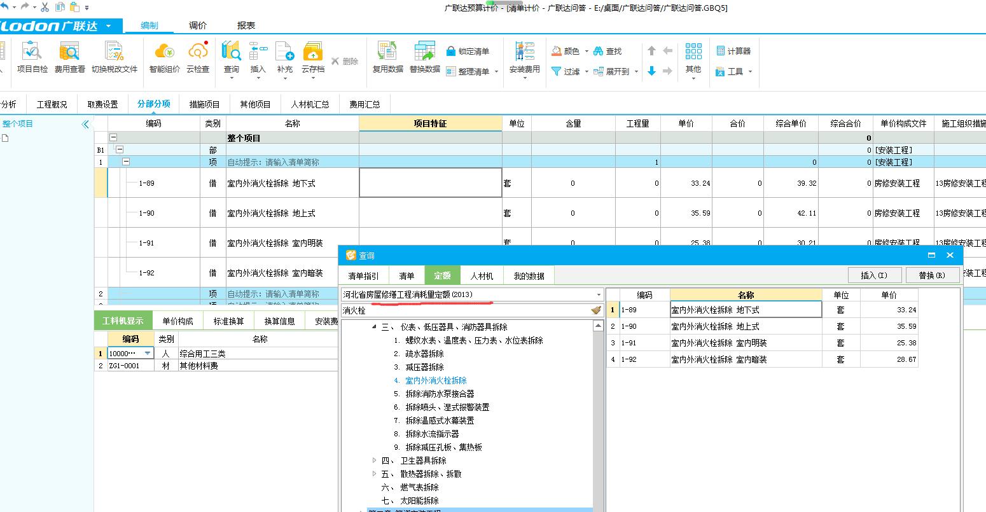Switch to the 报表 ribbon tab
Image resolution: width=986 pixels, height=512 pixels.
pos(246,25)
